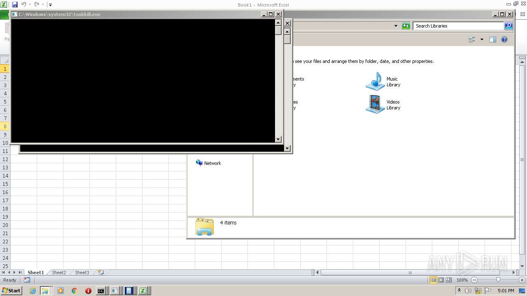Open the Music Library icon
The image size is (527, 296).
(375, 81)
